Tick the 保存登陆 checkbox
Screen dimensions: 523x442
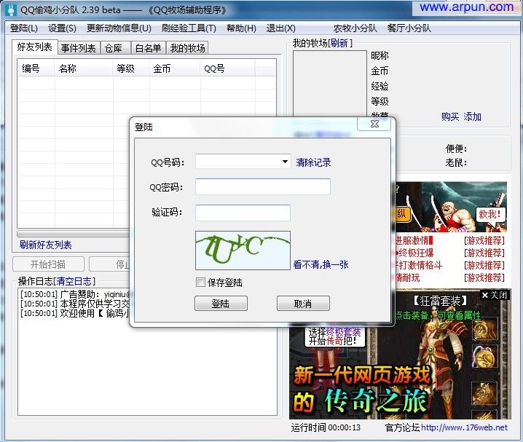point(200,283)
